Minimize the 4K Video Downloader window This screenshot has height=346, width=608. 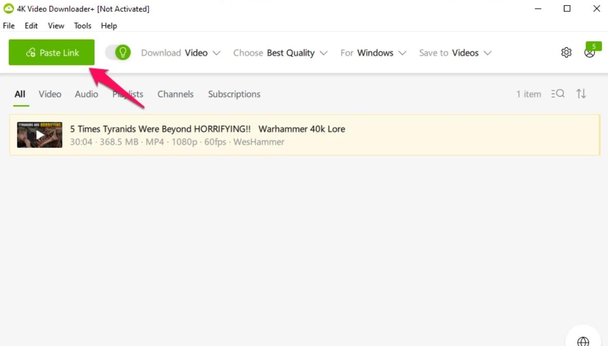(x=538, y=9)
